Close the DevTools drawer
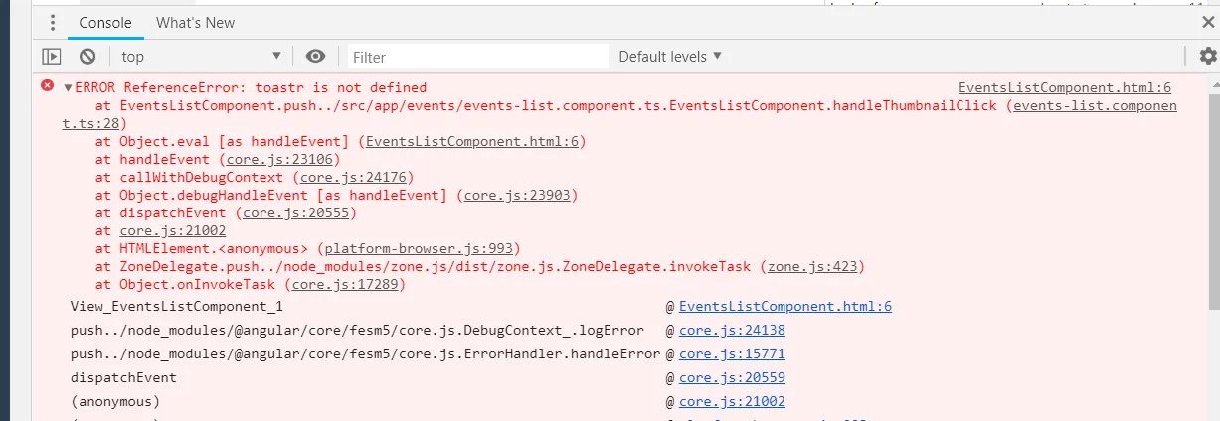The height and width of the screenshot is (421, 1220). [x=1207, y=22]
